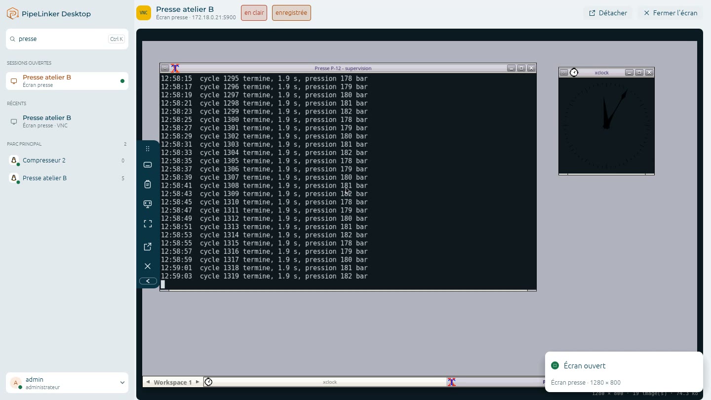This screenshot has height=400, width=711.
Task: Click the 'enregistrée' badge
Action: [x=291, y=13]
